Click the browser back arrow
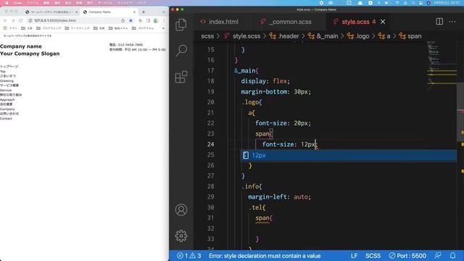 (x=5, y=20)
